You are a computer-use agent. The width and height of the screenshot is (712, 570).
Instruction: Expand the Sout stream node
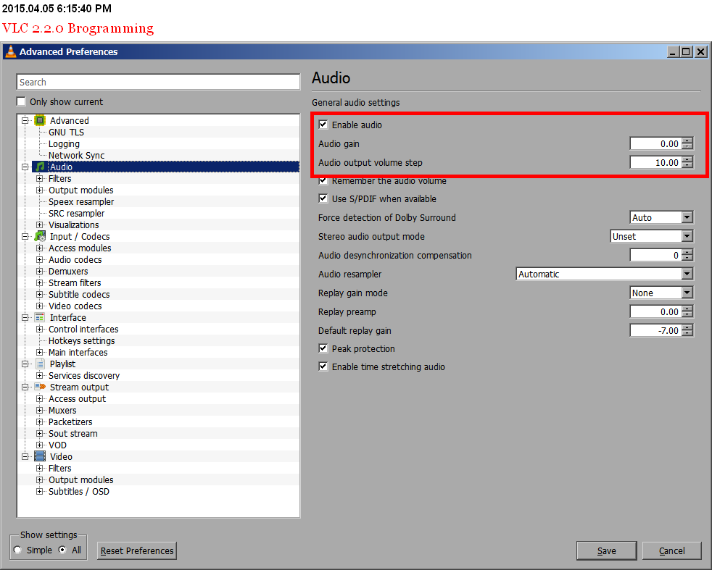tap(39, 434)
